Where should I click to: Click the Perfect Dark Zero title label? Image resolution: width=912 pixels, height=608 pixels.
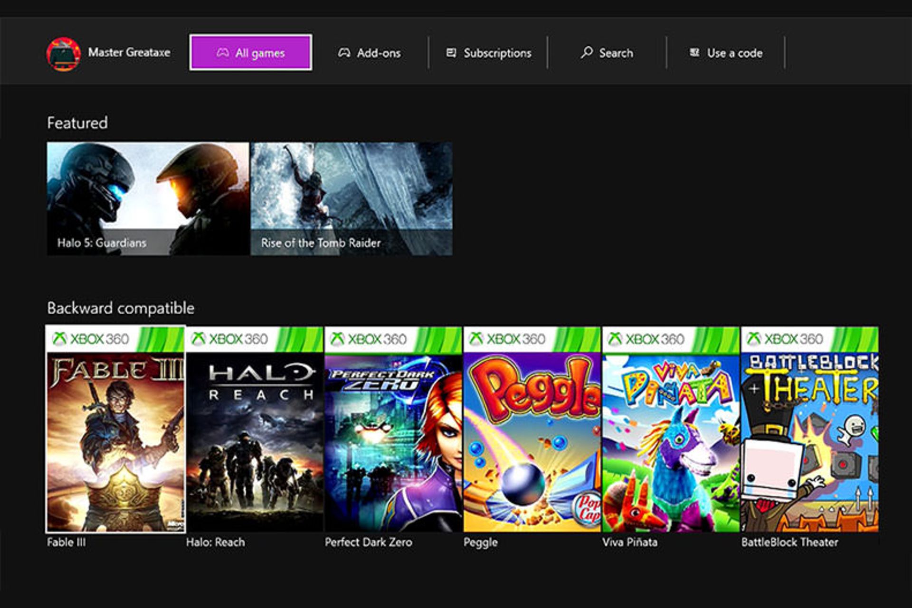[369, 542]
